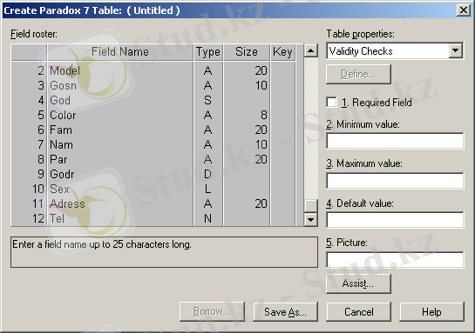Viewport: 475px width, 333px height.
Task: Click into the Maximum value field
Action: [x=395, y=181]
